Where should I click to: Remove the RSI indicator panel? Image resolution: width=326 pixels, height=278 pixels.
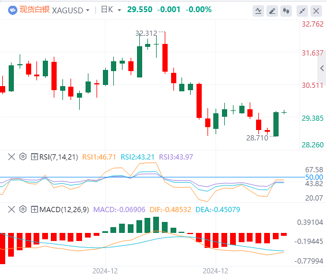pos(12,157)
